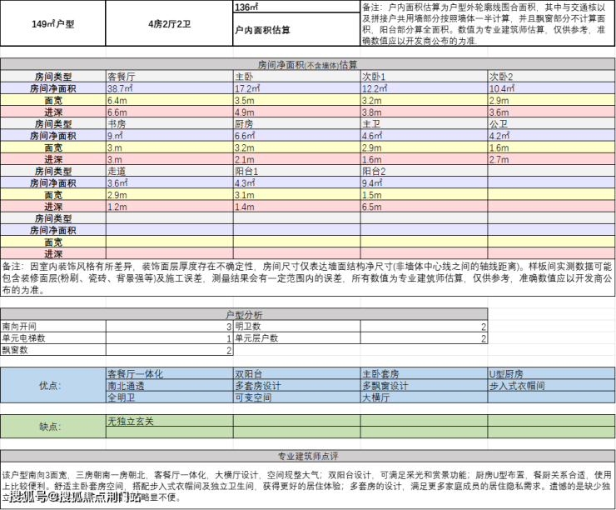Select the '2.7m' public bath depth cell
This screenshot has width=616, height=510.
(552, 159)
